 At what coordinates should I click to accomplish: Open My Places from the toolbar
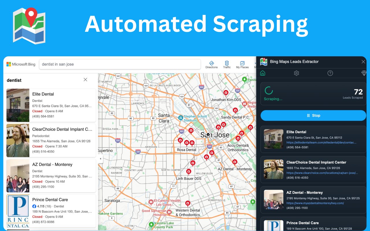coord(242,65)
